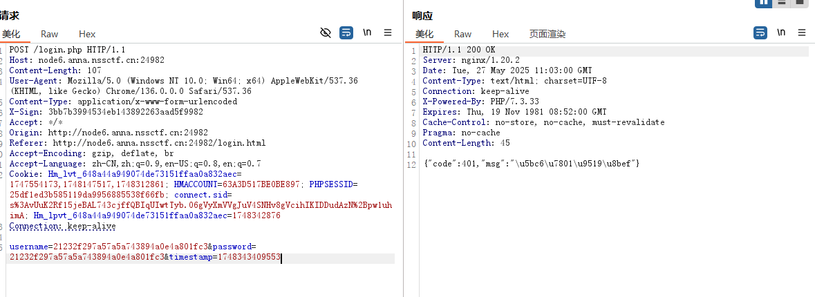Toggle word wrap in the request panel
This screenshot has width=815, height=297.
coord(346,32)
